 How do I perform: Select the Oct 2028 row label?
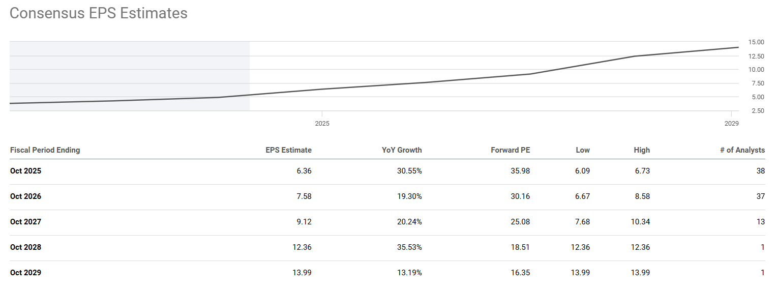click(25, 247)
